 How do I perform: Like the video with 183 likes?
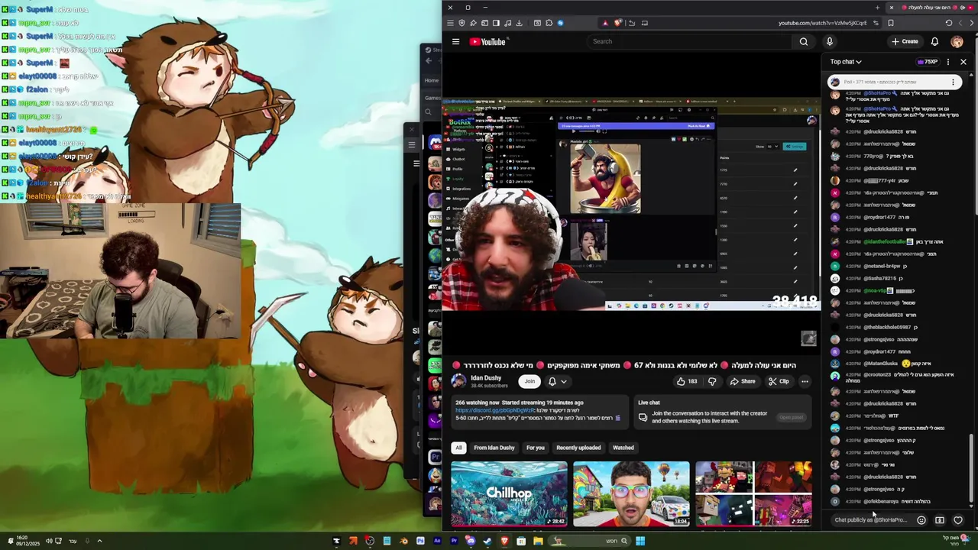(687, 381)
